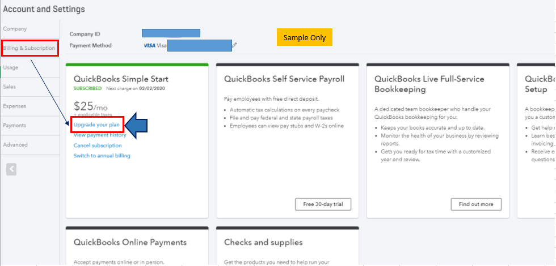Screen dimensions: 556x266
Task: Click the QuickBooks Online Payments card heading
Action: coord(130,242)
